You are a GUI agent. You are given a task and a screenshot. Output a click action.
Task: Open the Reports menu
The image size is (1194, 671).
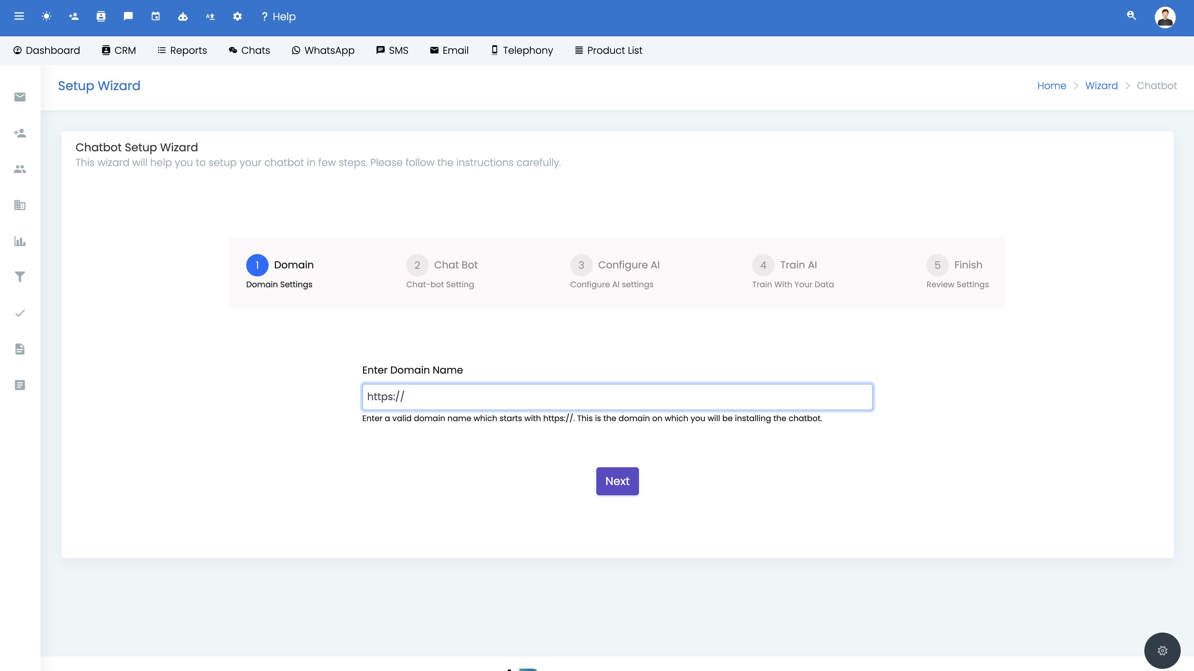tap(182, 50)
